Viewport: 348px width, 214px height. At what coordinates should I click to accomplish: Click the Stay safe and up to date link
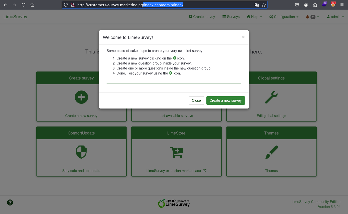pos(81,171)
